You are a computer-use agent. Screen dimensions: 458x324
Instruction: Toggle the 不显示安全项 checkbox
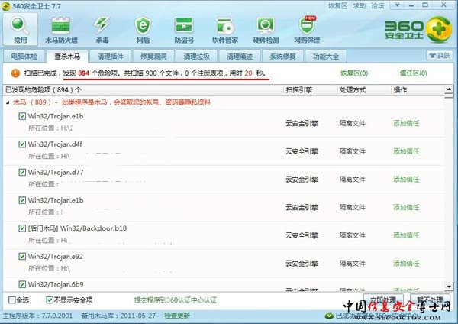coord(50,300)
